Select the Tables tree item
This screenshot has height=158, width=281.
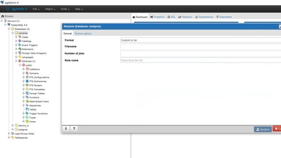(33, 109)
